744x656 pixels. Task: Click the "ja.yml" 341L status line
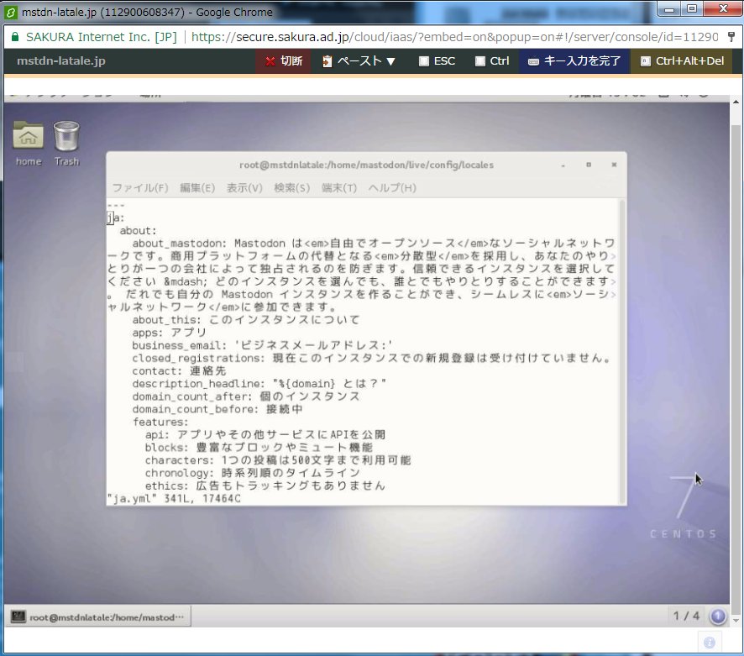[x=174, y=499]
